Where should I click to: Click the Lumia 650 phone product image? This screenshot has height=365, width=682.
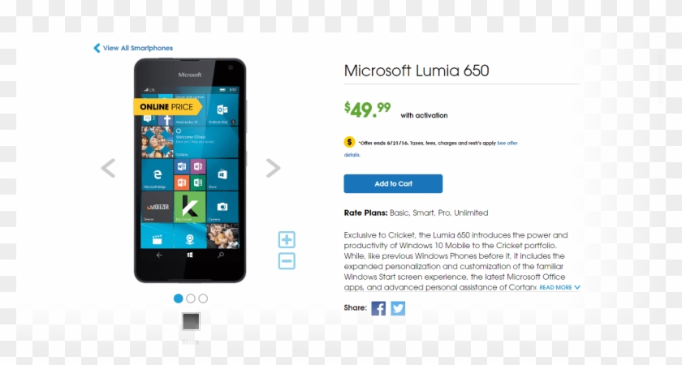(190, 170)
